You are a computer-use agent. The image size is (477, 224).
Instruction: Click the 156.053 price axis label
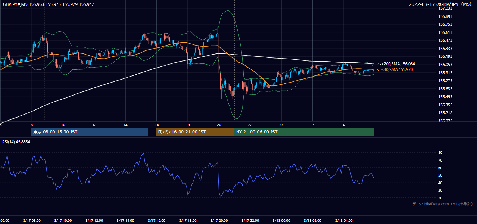[445, 65]
